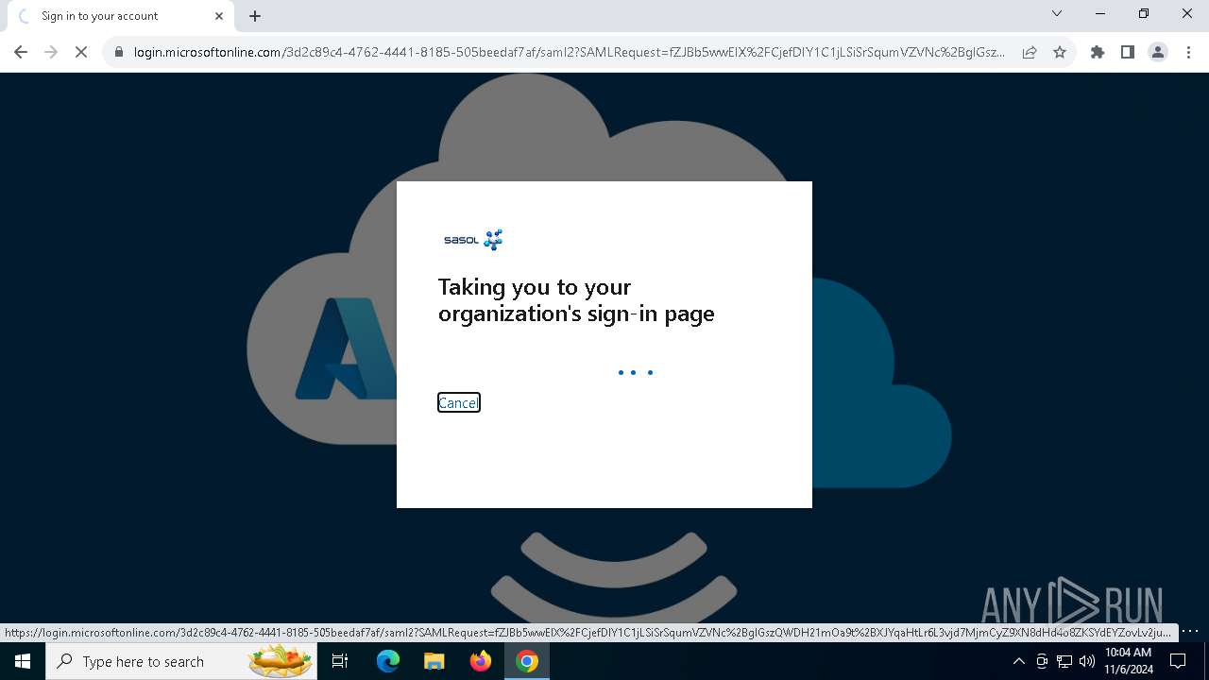Open the network status tray icon

[x=1064, y=661]
